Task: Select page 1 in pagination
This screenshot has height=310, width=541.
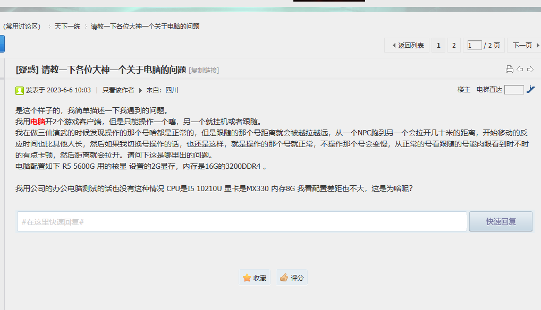Action: coord(438,46)
